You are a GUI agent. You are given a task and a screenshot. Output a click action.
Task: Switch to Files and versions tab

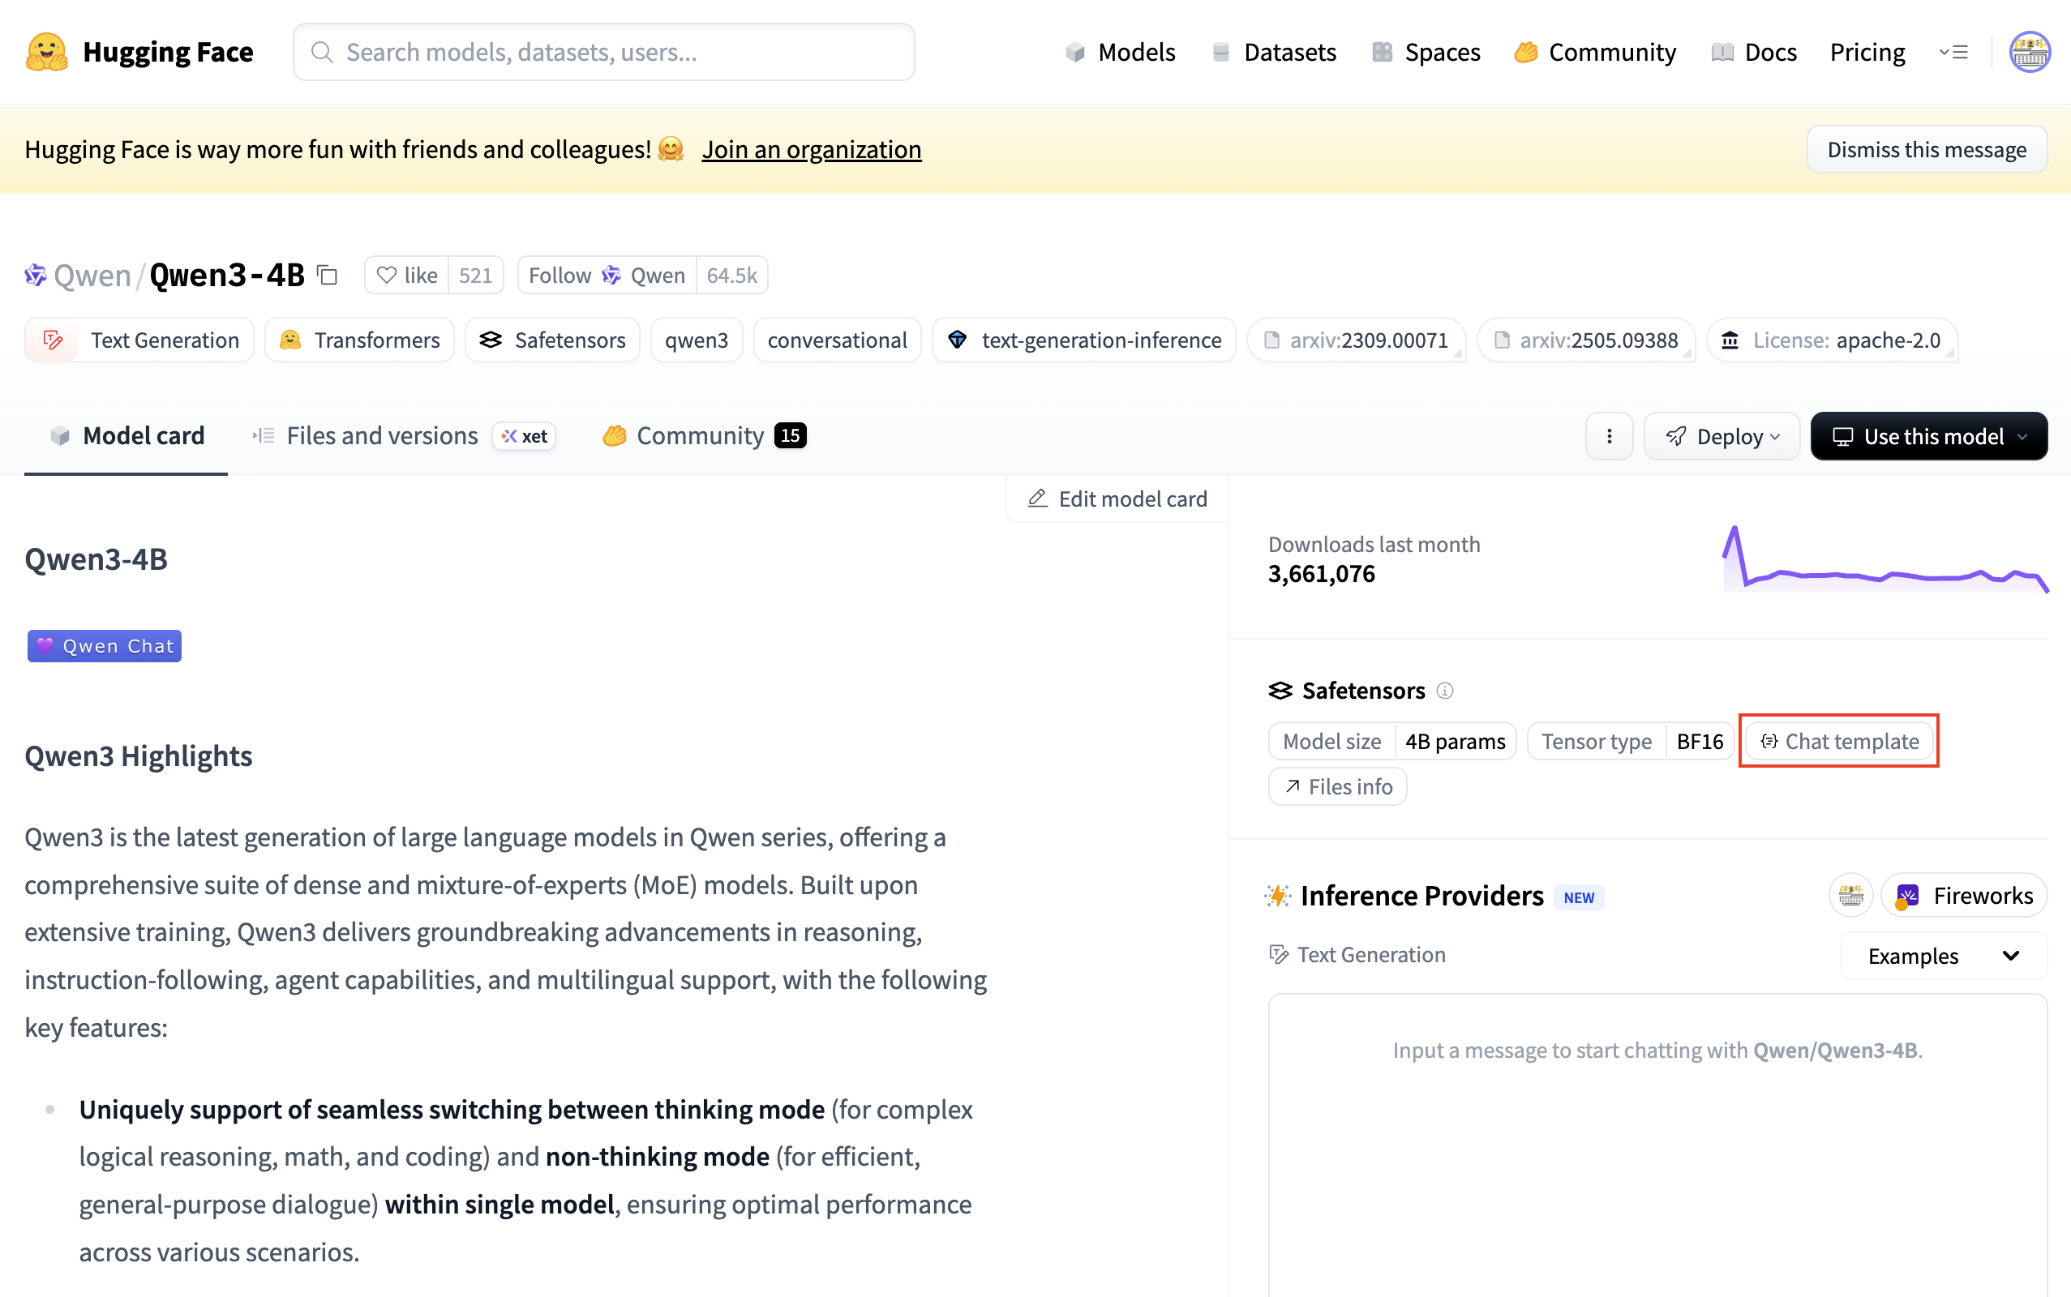tap(382, 436)
